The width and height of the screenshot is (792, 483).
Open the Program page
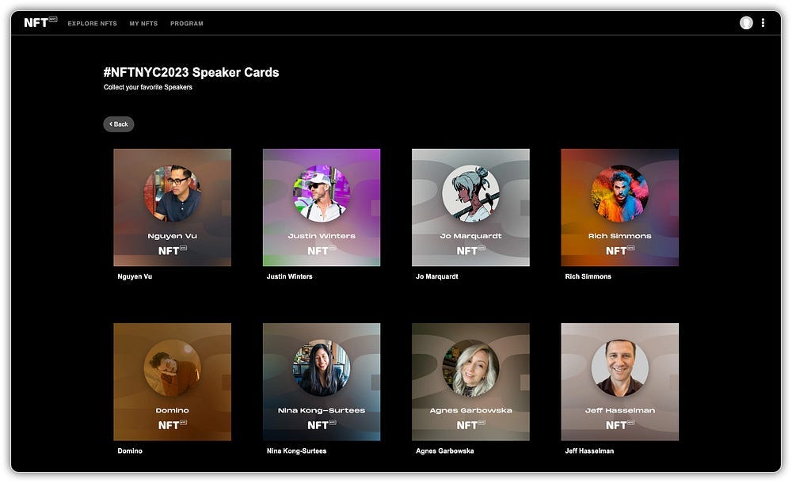point(187,24)
